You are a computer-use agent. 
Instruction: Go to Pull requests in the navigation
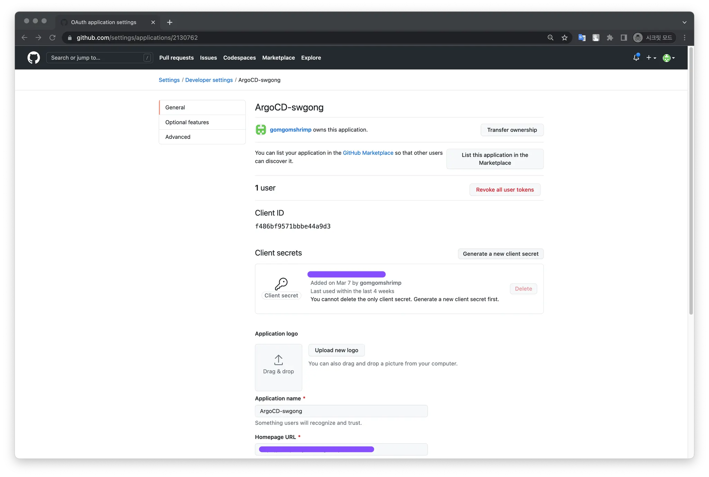[176, 58]
